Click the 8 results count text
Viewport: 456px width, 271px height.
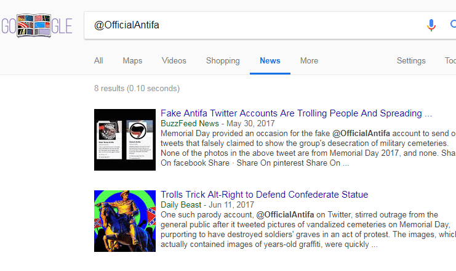point(137,89)
